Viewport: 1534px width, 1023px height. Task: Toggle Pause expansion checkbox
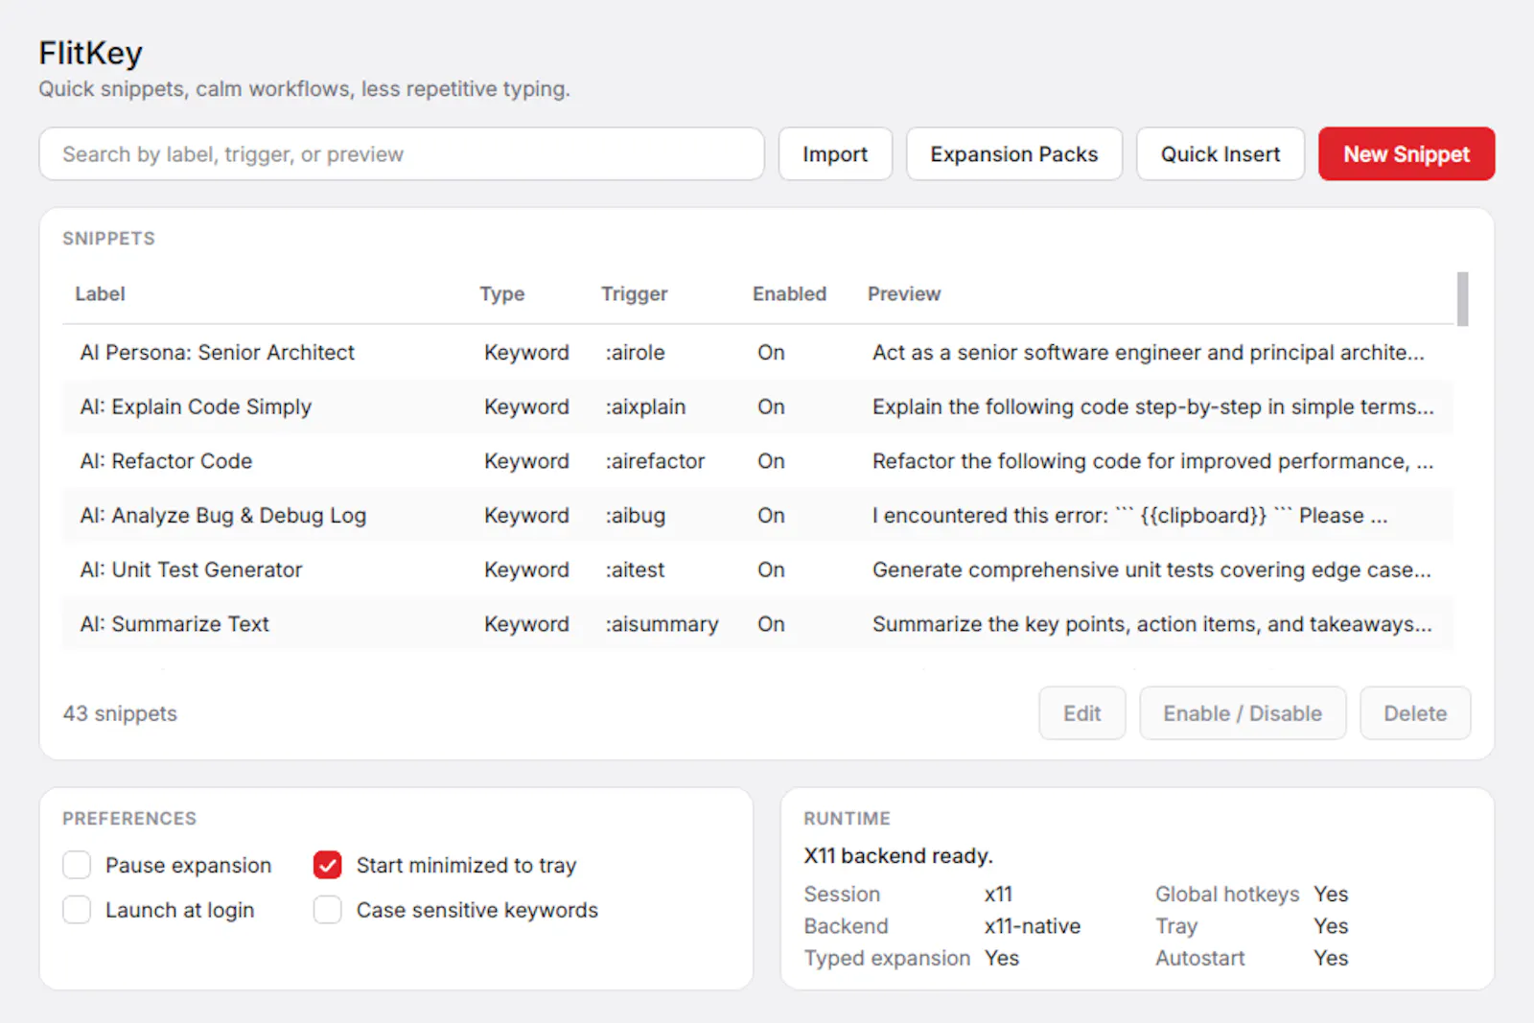click(77, 865)
